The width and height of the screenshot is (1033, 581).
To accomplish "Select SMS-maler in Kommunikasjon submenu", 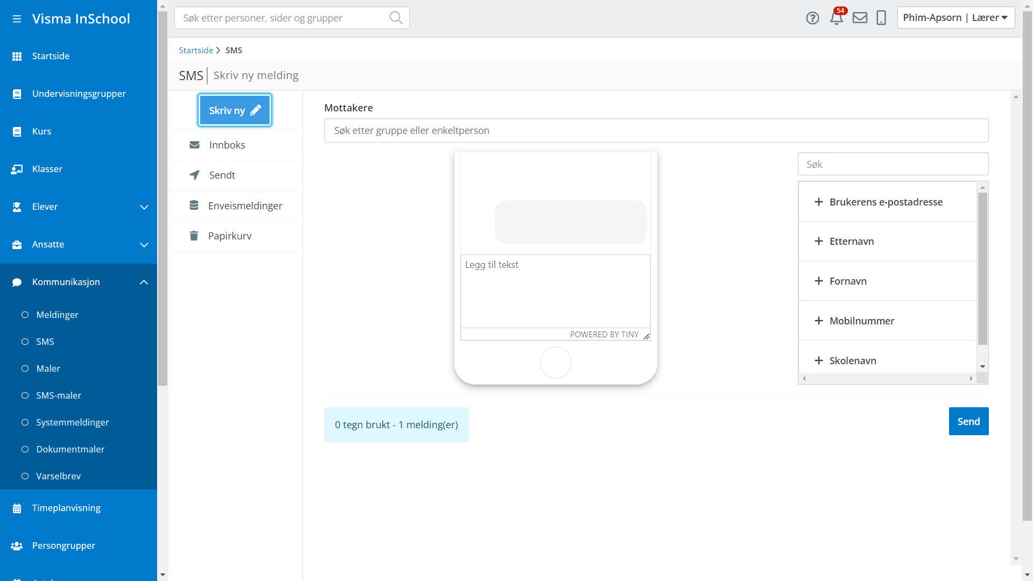I will (58, 395).
